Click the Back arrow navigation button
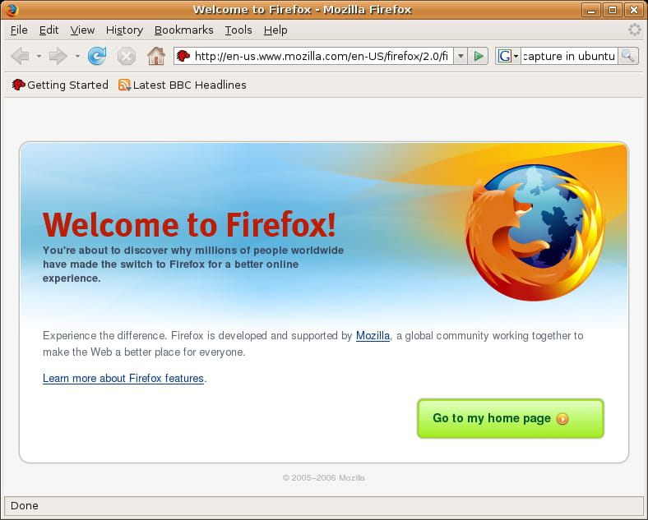This screenshot has width=648, height=520. coord(20,56)
